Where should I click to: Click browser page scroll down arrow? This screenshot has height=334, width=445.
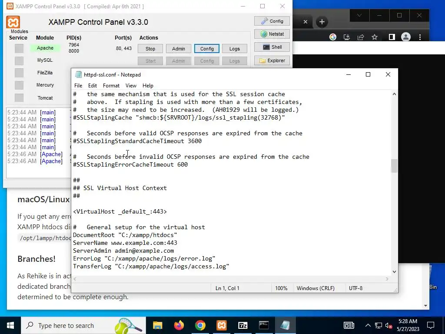coord(425,306)
